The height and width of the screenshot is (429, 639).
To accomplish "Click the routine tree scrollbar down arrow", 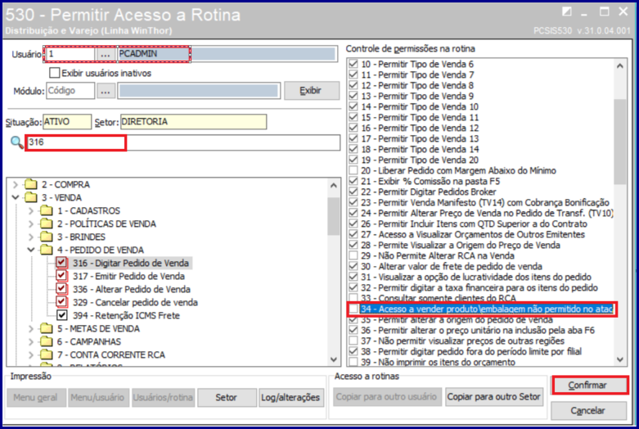I will pyautogui.click(x=333, y=359).
